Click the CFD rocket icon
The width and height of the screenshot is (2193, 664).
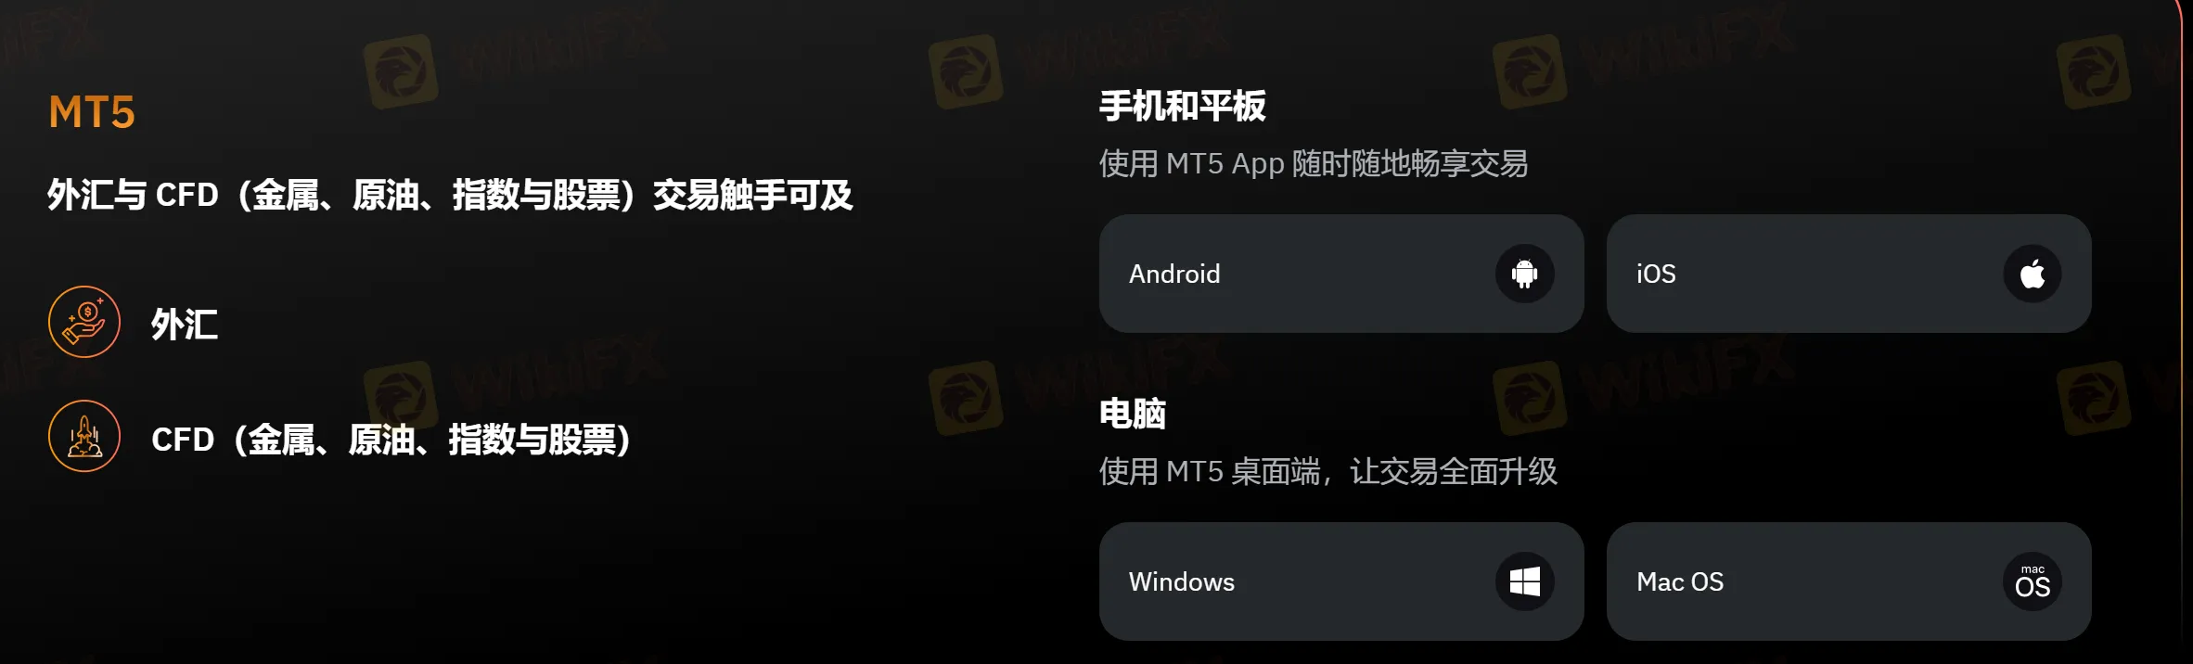click(84, 436)
